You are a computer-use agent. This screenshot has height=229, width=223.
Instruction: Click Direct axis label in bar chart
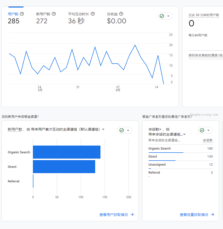click(x=12, y=167)
